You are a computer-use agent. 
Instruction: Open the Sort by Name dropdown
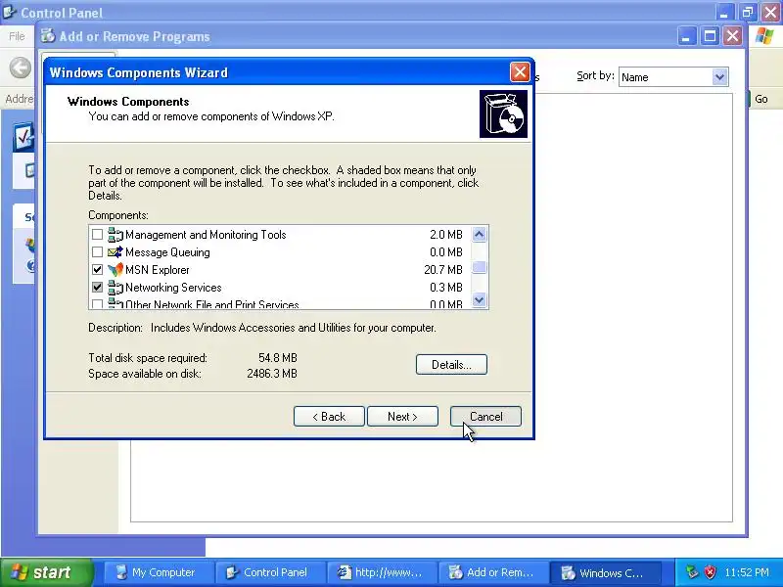pyautogui.click(x=719, y=77)
